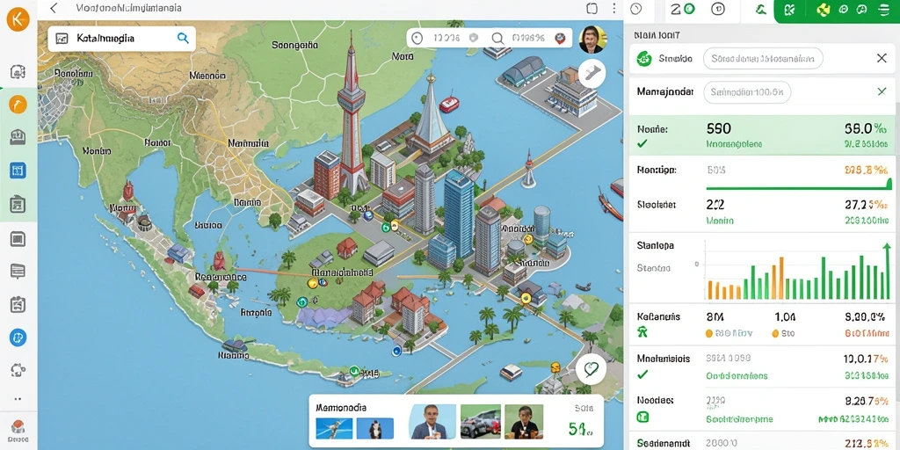Click the clock icon in map toolbar
900x450 pixels.
pyautogui.click(x=417, y=39)
